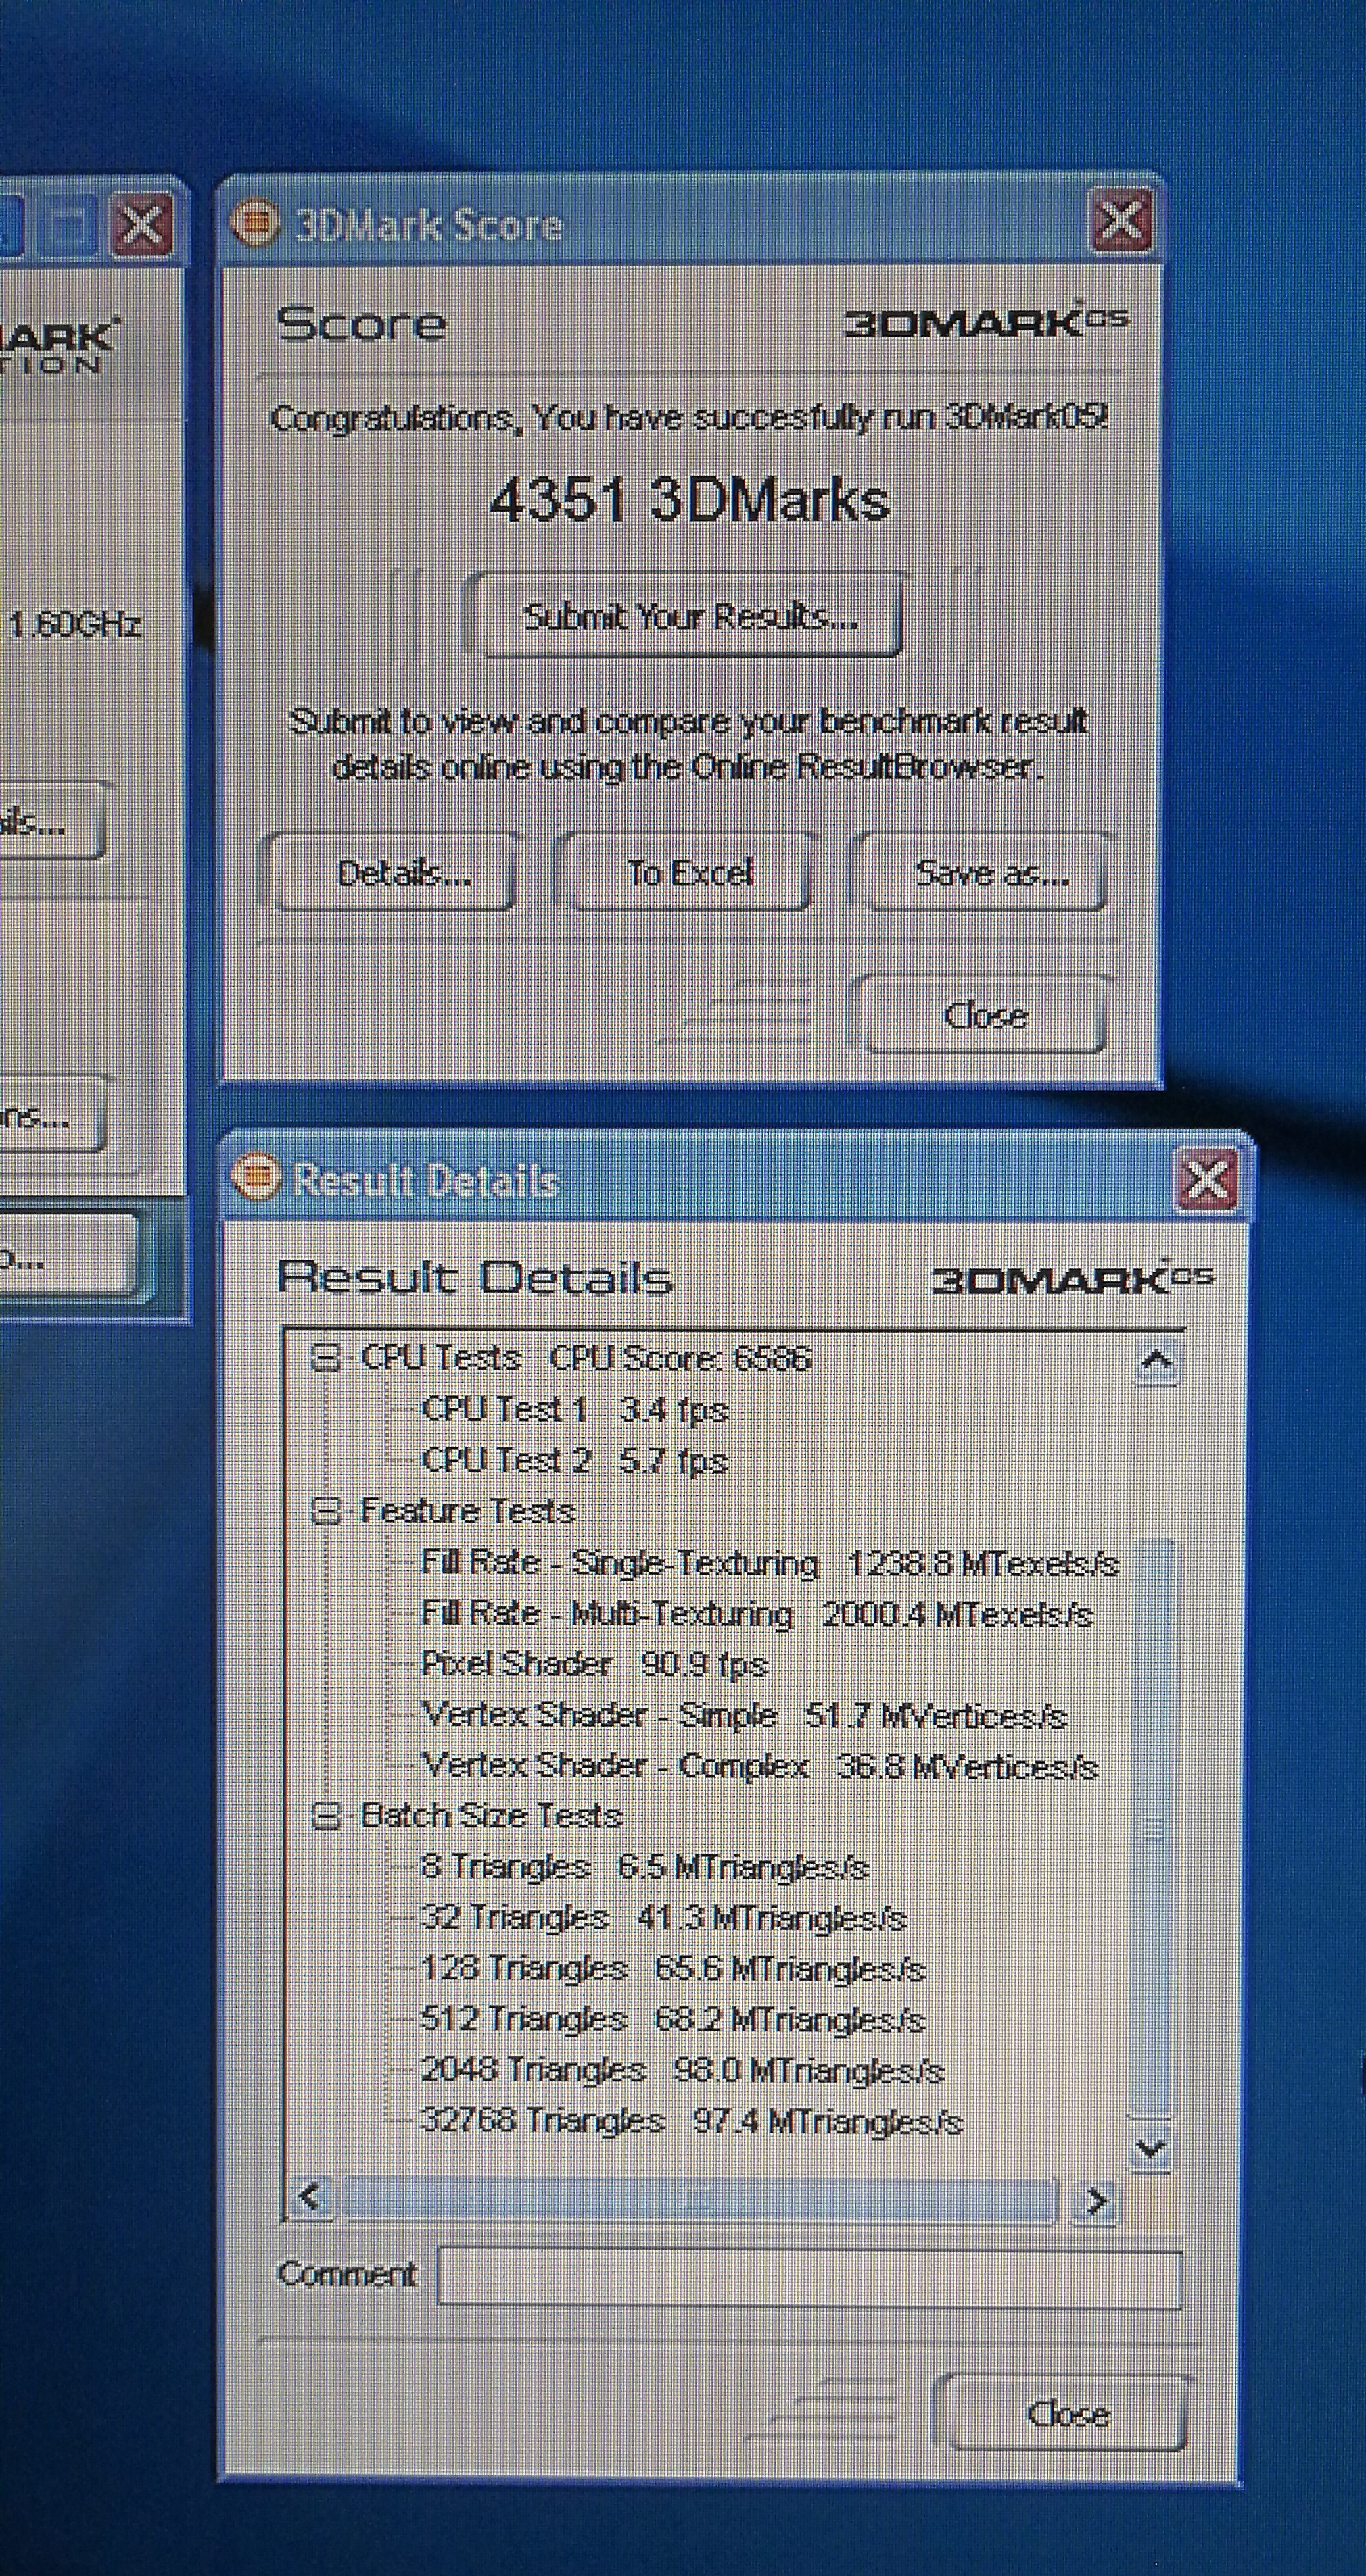
Task: Close the partially visible left window via X
Action: (x=141, y=224)
